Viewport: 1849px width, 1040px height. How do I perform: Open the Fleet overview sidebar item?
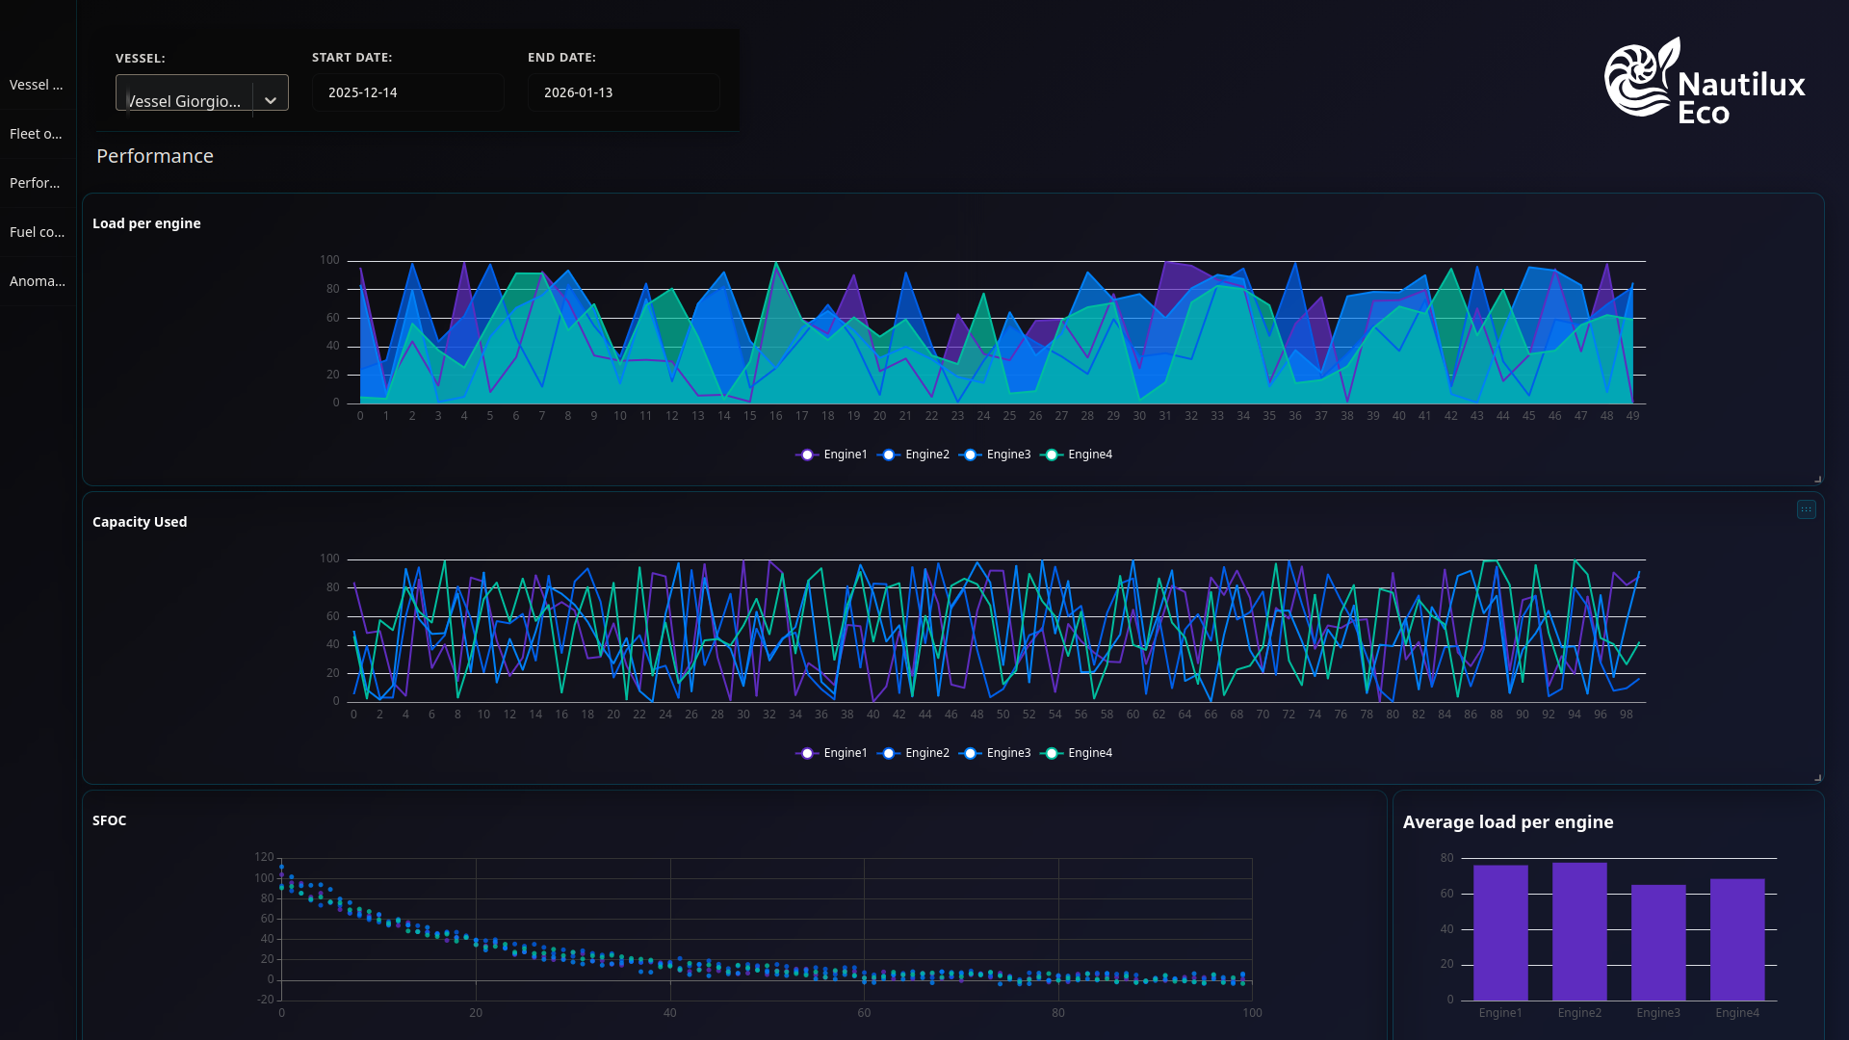pos(38,134)
